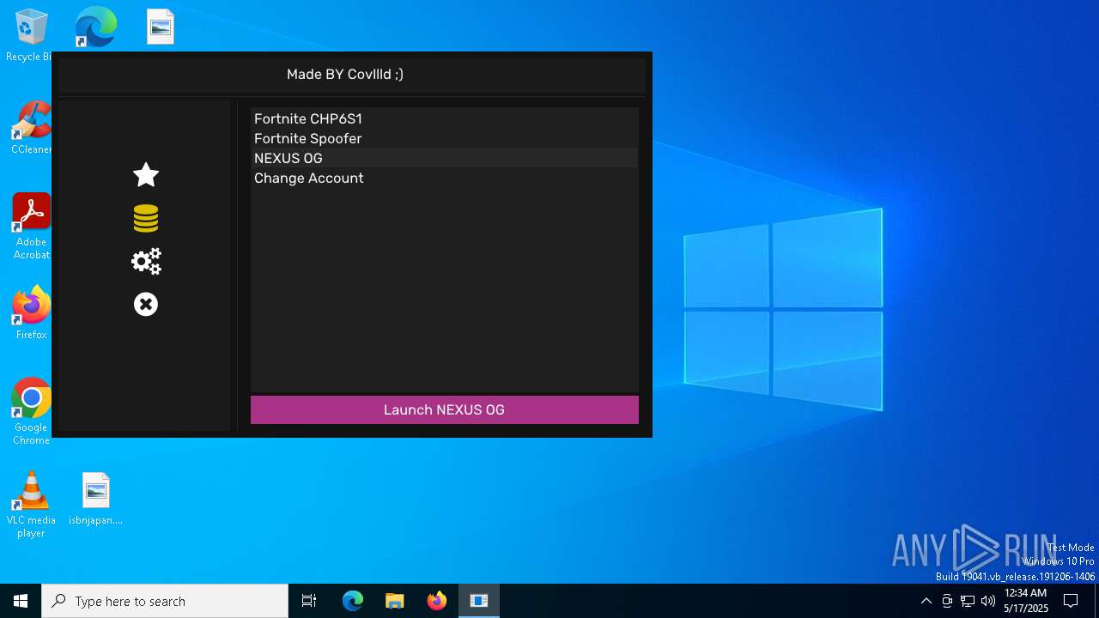Open File Explorer from taskbar
This screenshot has width=1099, height=618.
[394, 601]
